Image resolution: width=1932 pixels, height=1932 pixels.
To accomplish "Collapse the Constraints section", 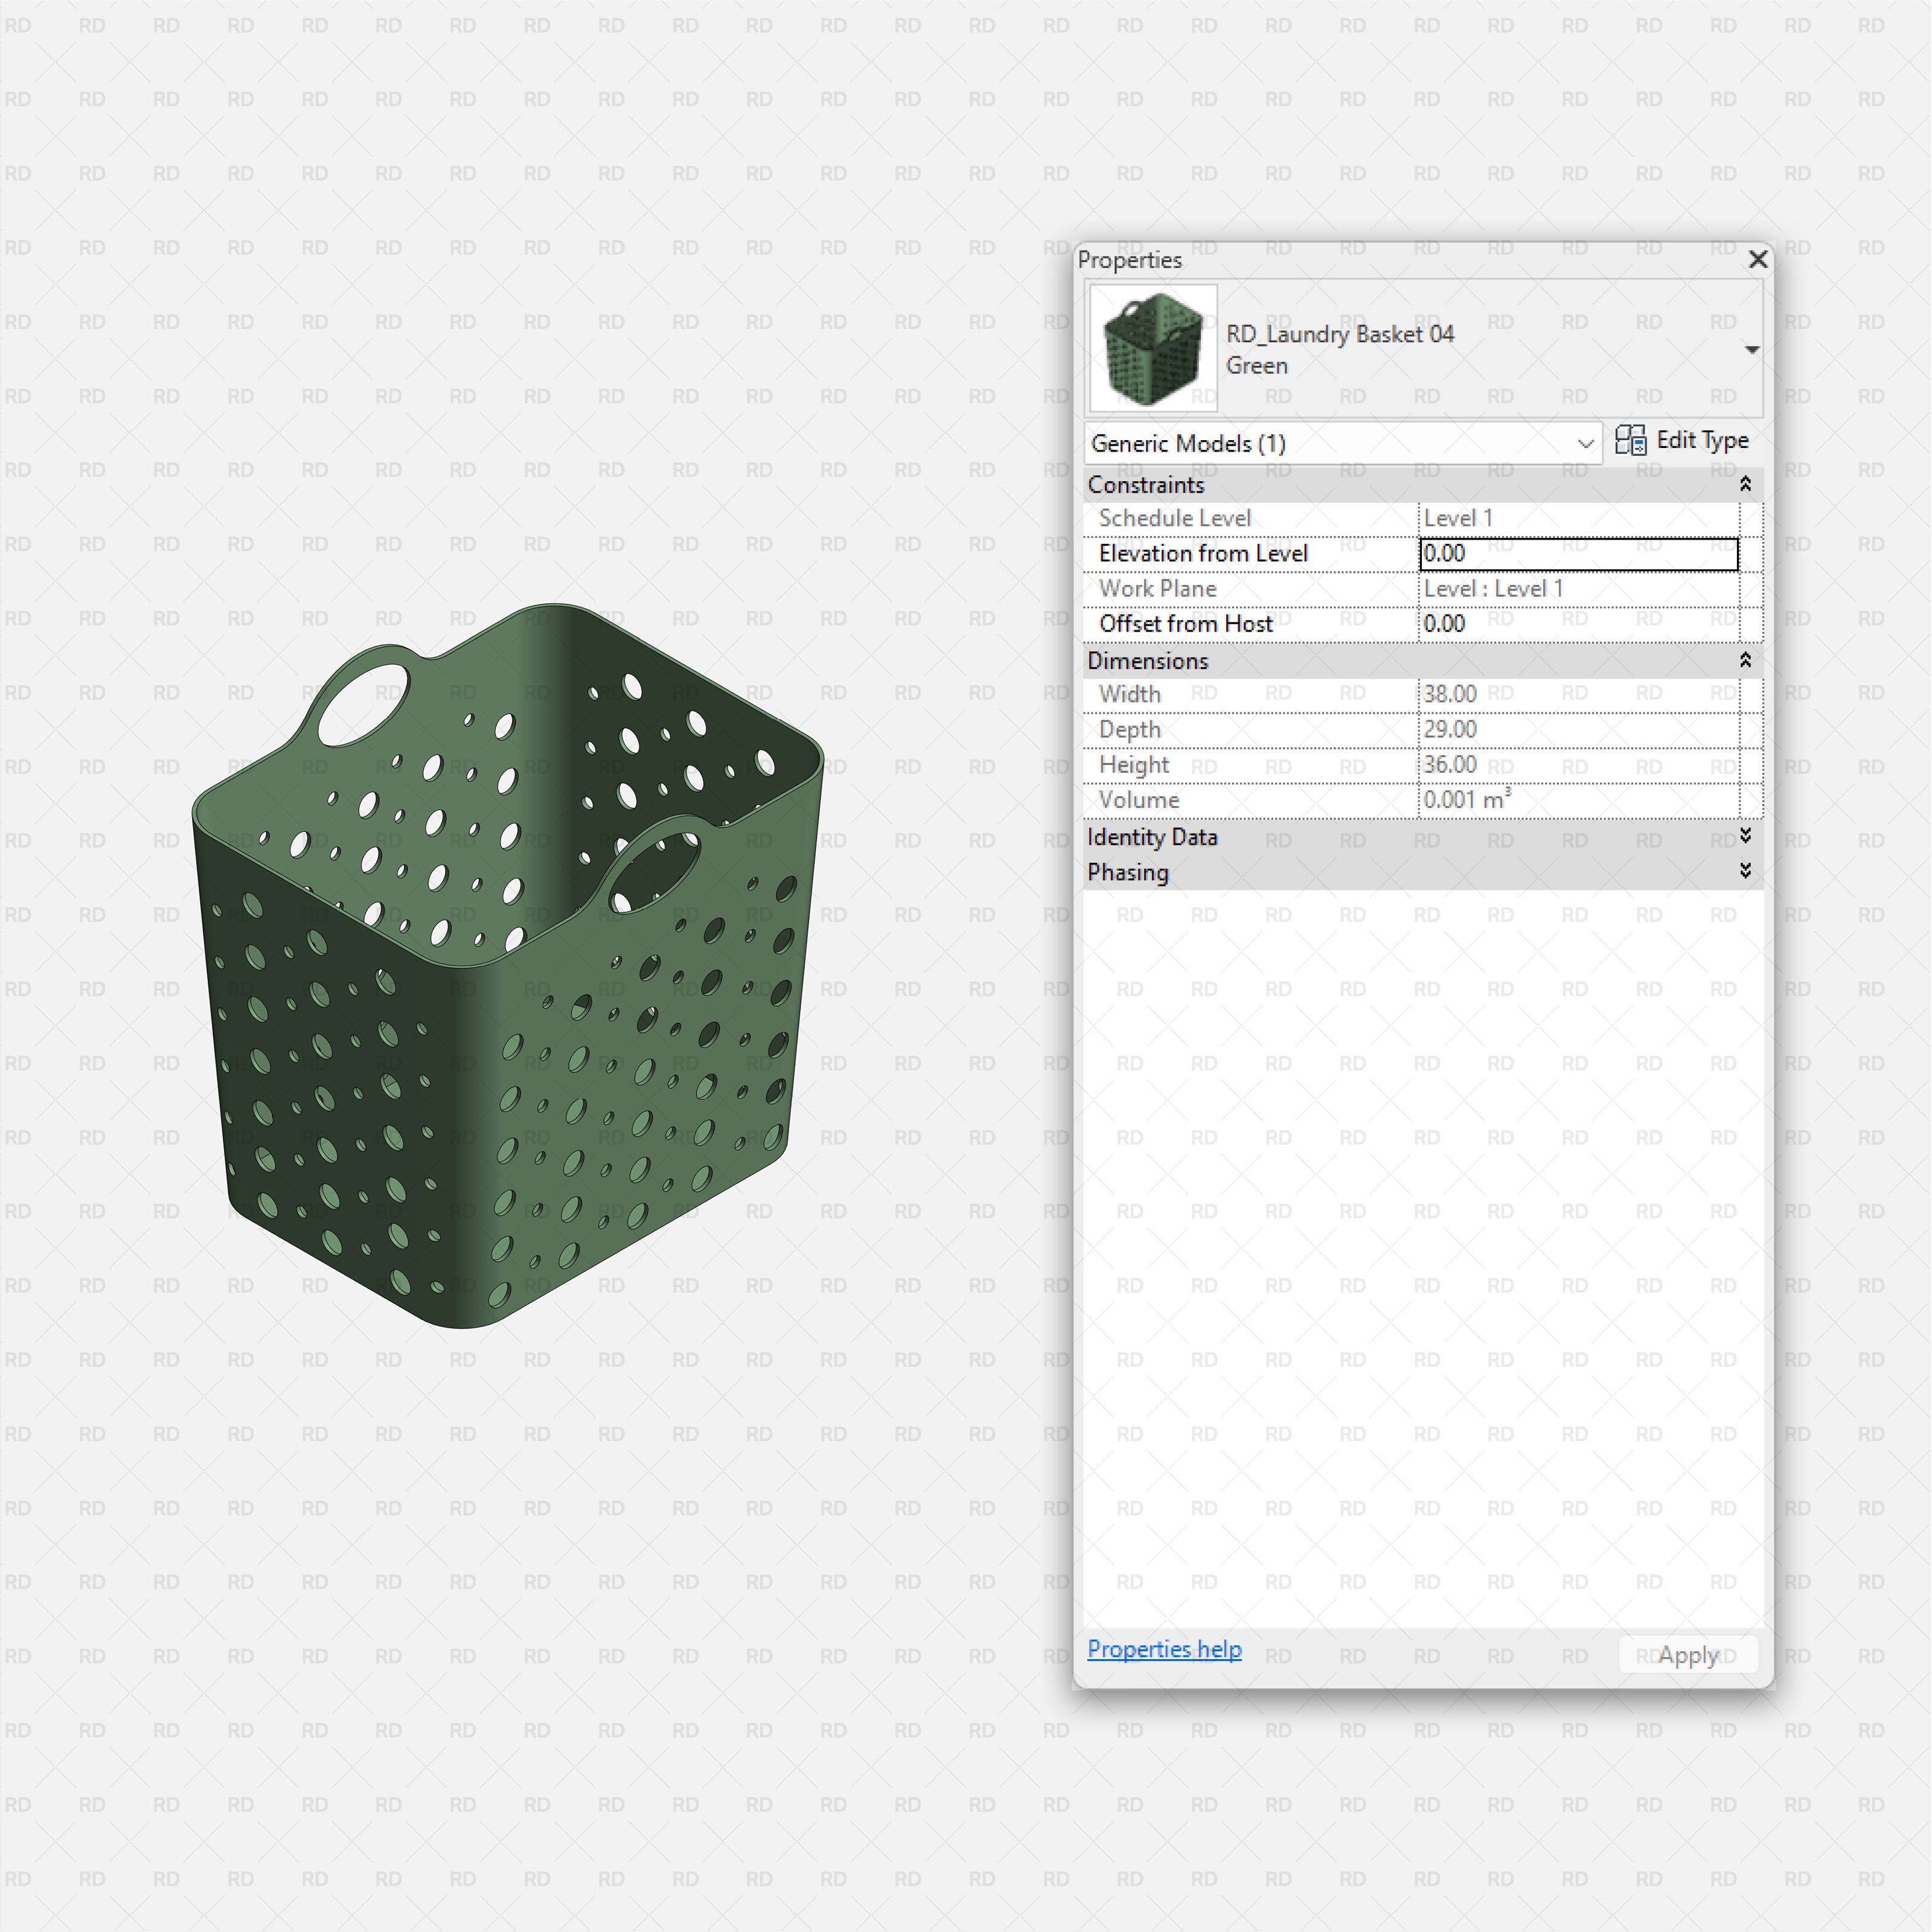I will (1745, 484).
